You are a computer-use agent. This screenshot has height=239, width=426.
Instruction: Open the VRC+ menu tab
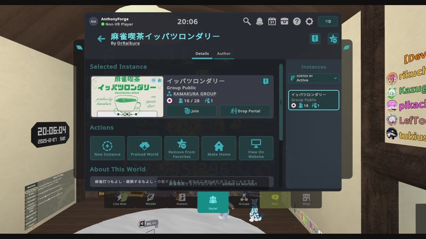coord(275,200)
